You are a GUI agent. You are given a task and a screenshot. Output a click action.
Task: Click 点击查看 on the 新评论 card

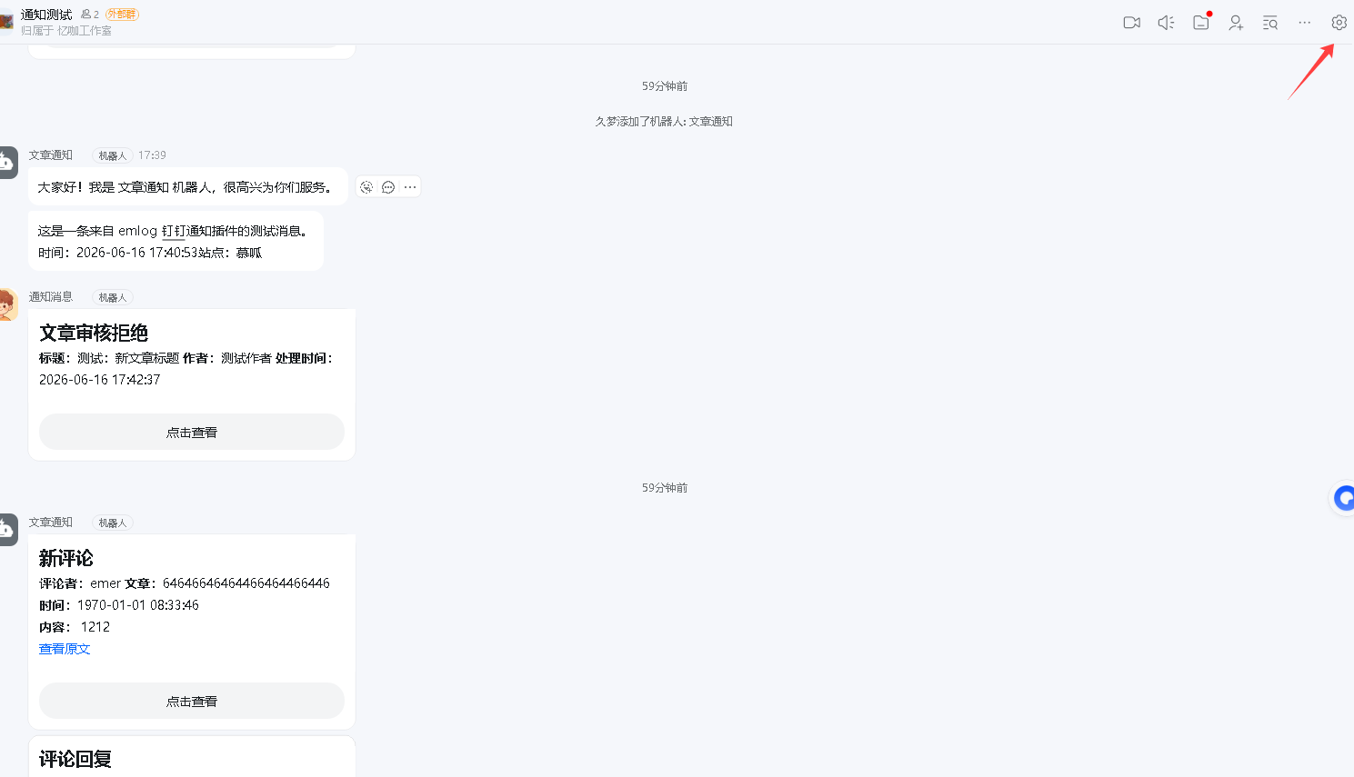coord(192,701)
